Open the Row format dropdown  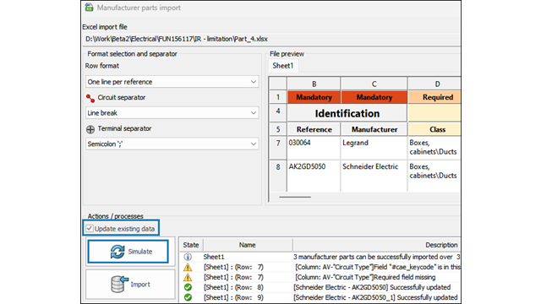[x=172, y=82]
